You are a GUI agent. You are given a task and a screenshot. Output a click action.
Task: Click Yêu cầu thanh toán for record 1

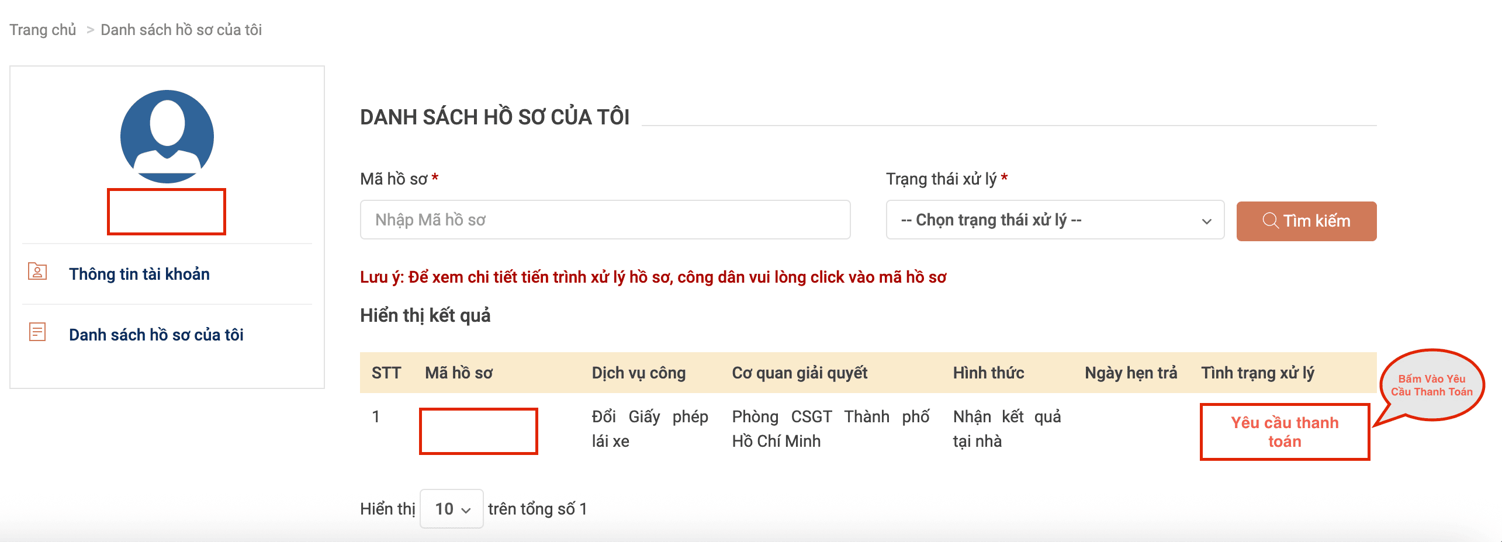(1284, 432)
